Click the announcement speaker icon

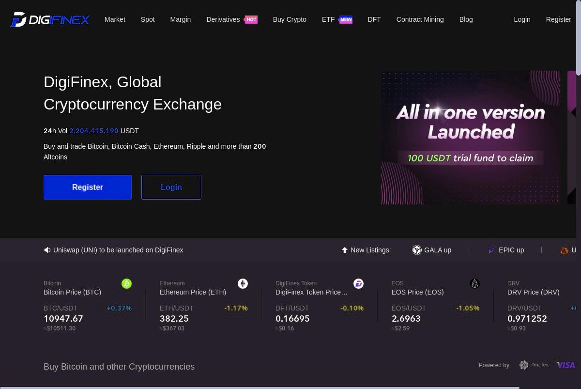47,250
